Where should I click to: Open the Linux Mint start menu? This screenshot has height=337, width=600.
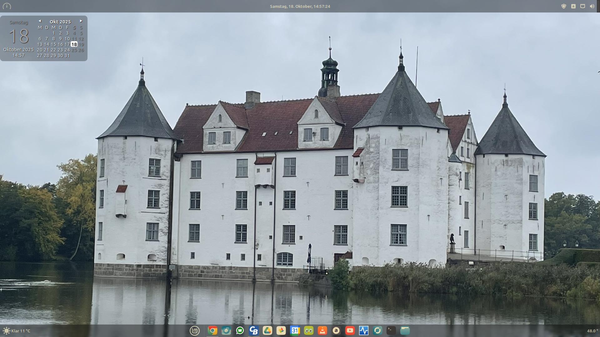click(194, 330)
